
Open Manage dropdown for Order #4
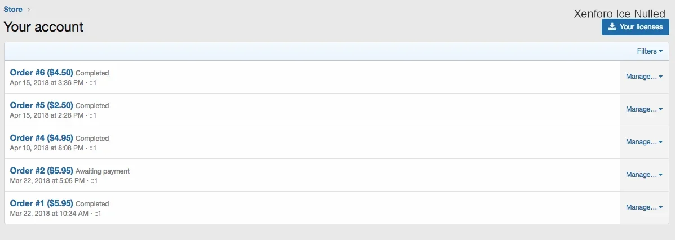[644, 142]
